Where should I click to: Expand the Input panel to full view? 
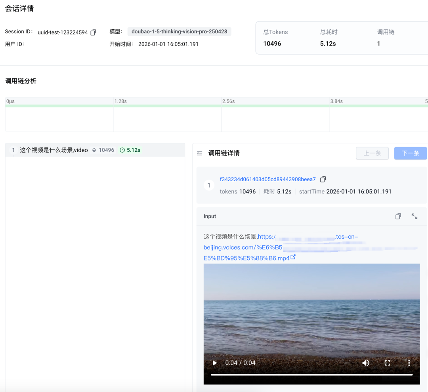(x=415, y=216)
